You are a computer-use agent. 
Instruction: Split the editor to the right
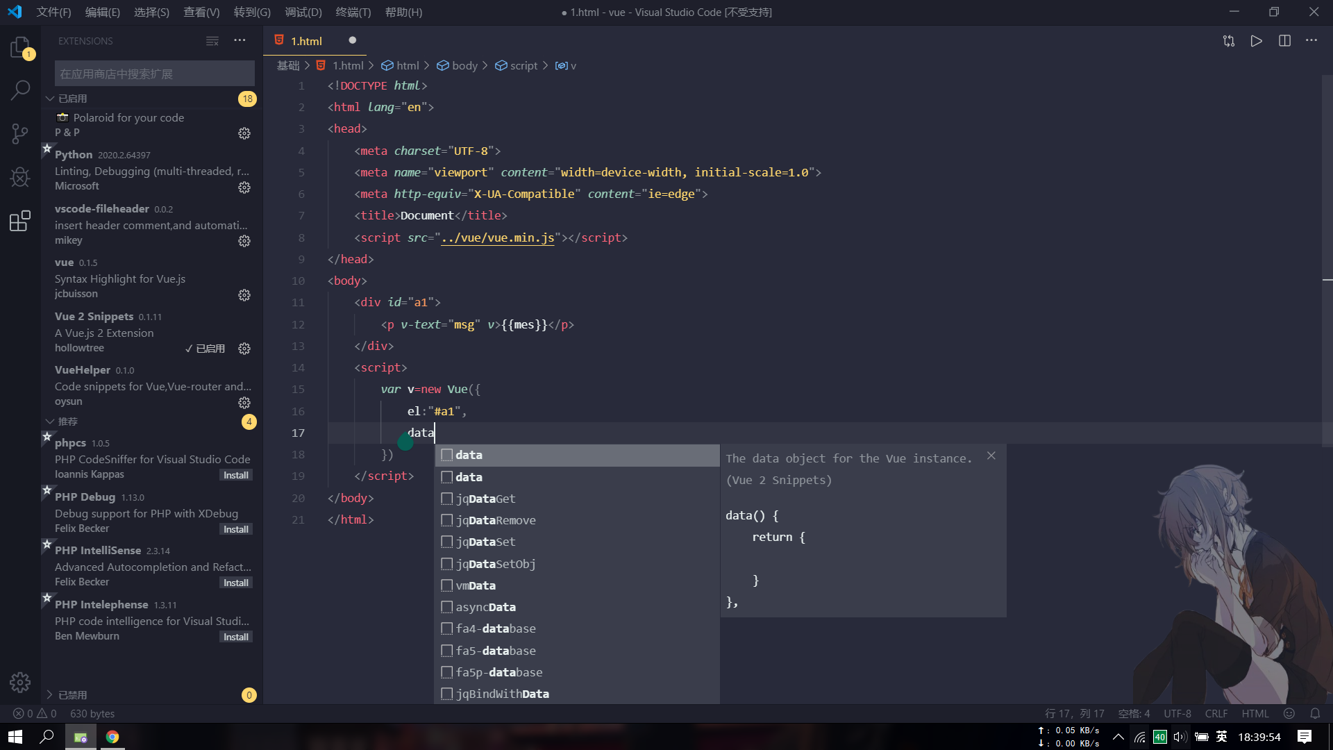1284,41
